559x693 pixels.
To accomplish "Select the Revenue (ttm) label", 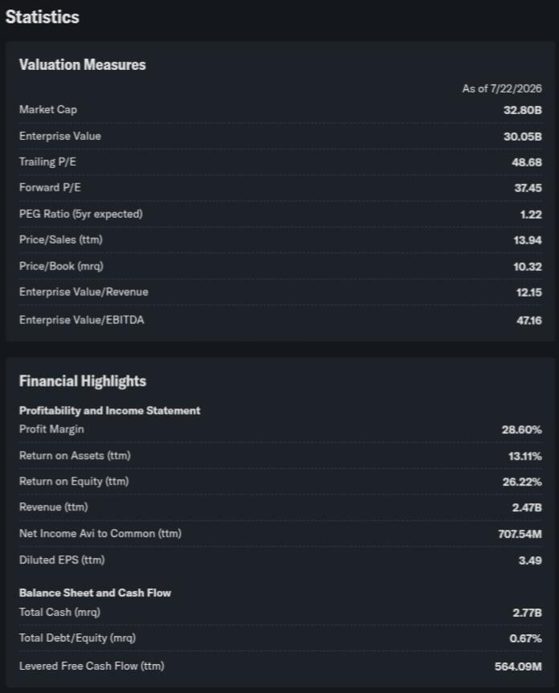I will click(54, 507).
